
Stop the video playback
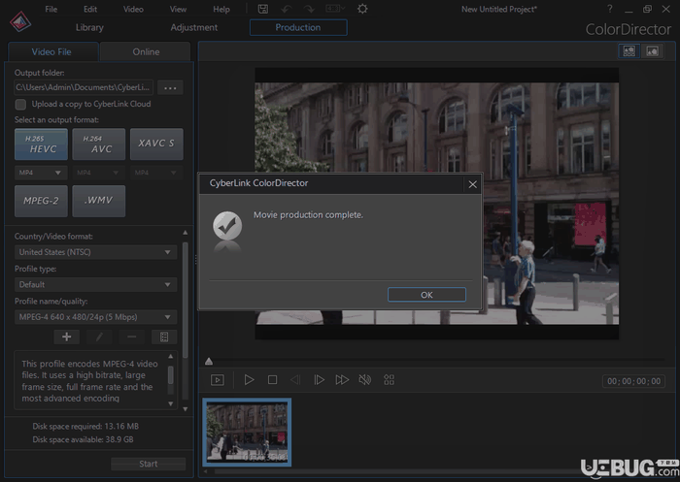(272, 380)
